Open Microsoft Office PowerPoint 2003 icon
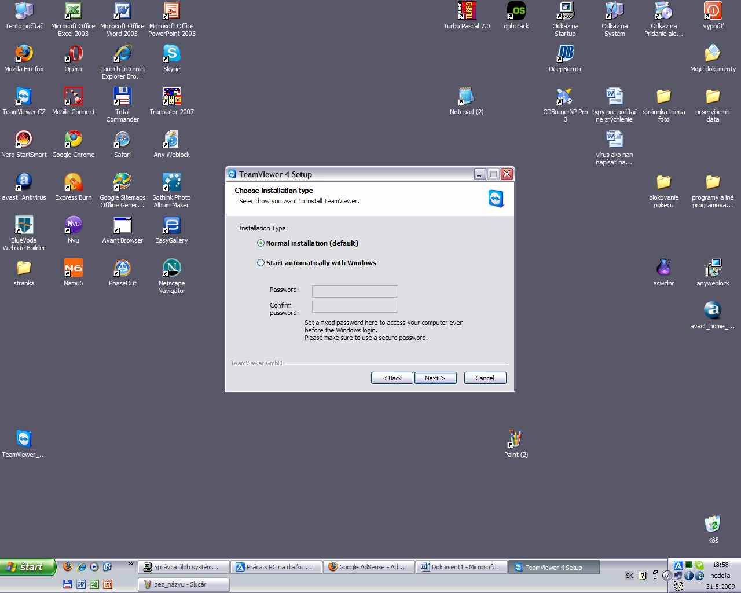 coord(172,11)
